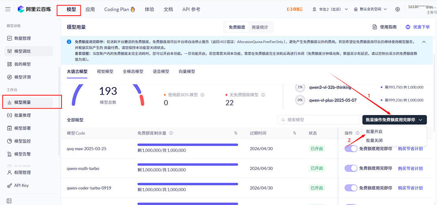437x205 pixels.
Task: Click info icon beside 免费额度剩余量 header
Action: (171, 133)
